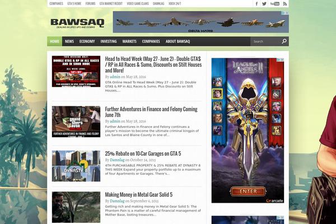Open the Companies item in main navigation bar
336x224 pixels.
(x=151, y=41)
